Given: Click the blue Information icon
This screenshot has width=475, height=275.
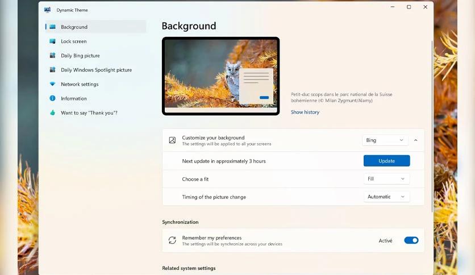Looking at the screenshot, I should click(x=52, y=98).
